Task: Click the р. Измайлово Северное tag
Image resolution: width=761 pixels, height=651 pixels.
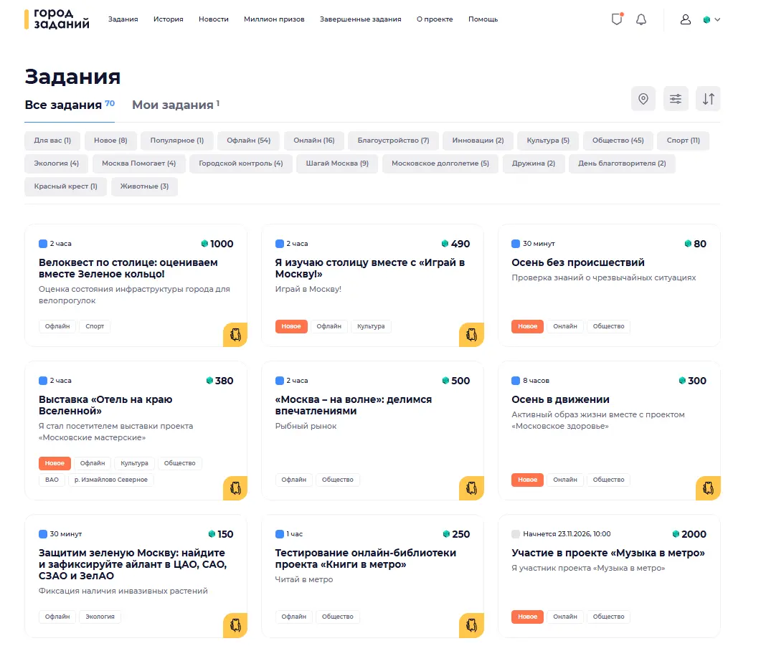Action: point(111,480)
